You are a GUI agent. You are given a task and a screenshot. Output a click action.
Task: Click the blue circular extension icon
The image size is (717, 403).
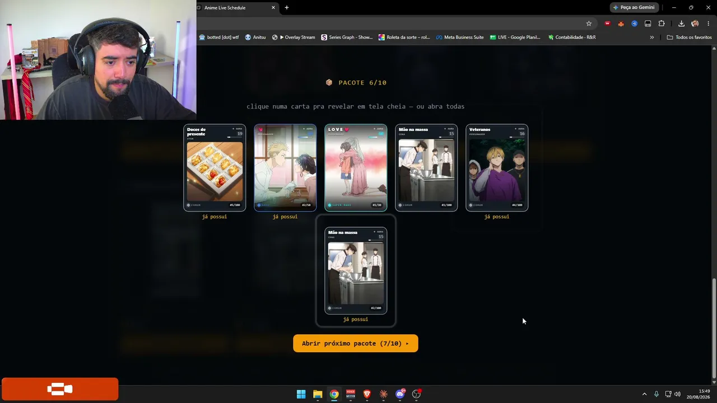pyautogui.click(x=634, y=24)
